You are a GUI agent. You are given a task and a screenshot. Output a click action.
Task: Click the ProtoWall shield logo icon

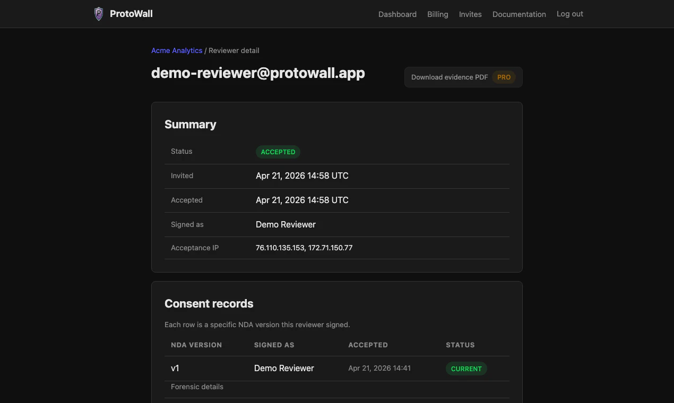coord(98,14)
